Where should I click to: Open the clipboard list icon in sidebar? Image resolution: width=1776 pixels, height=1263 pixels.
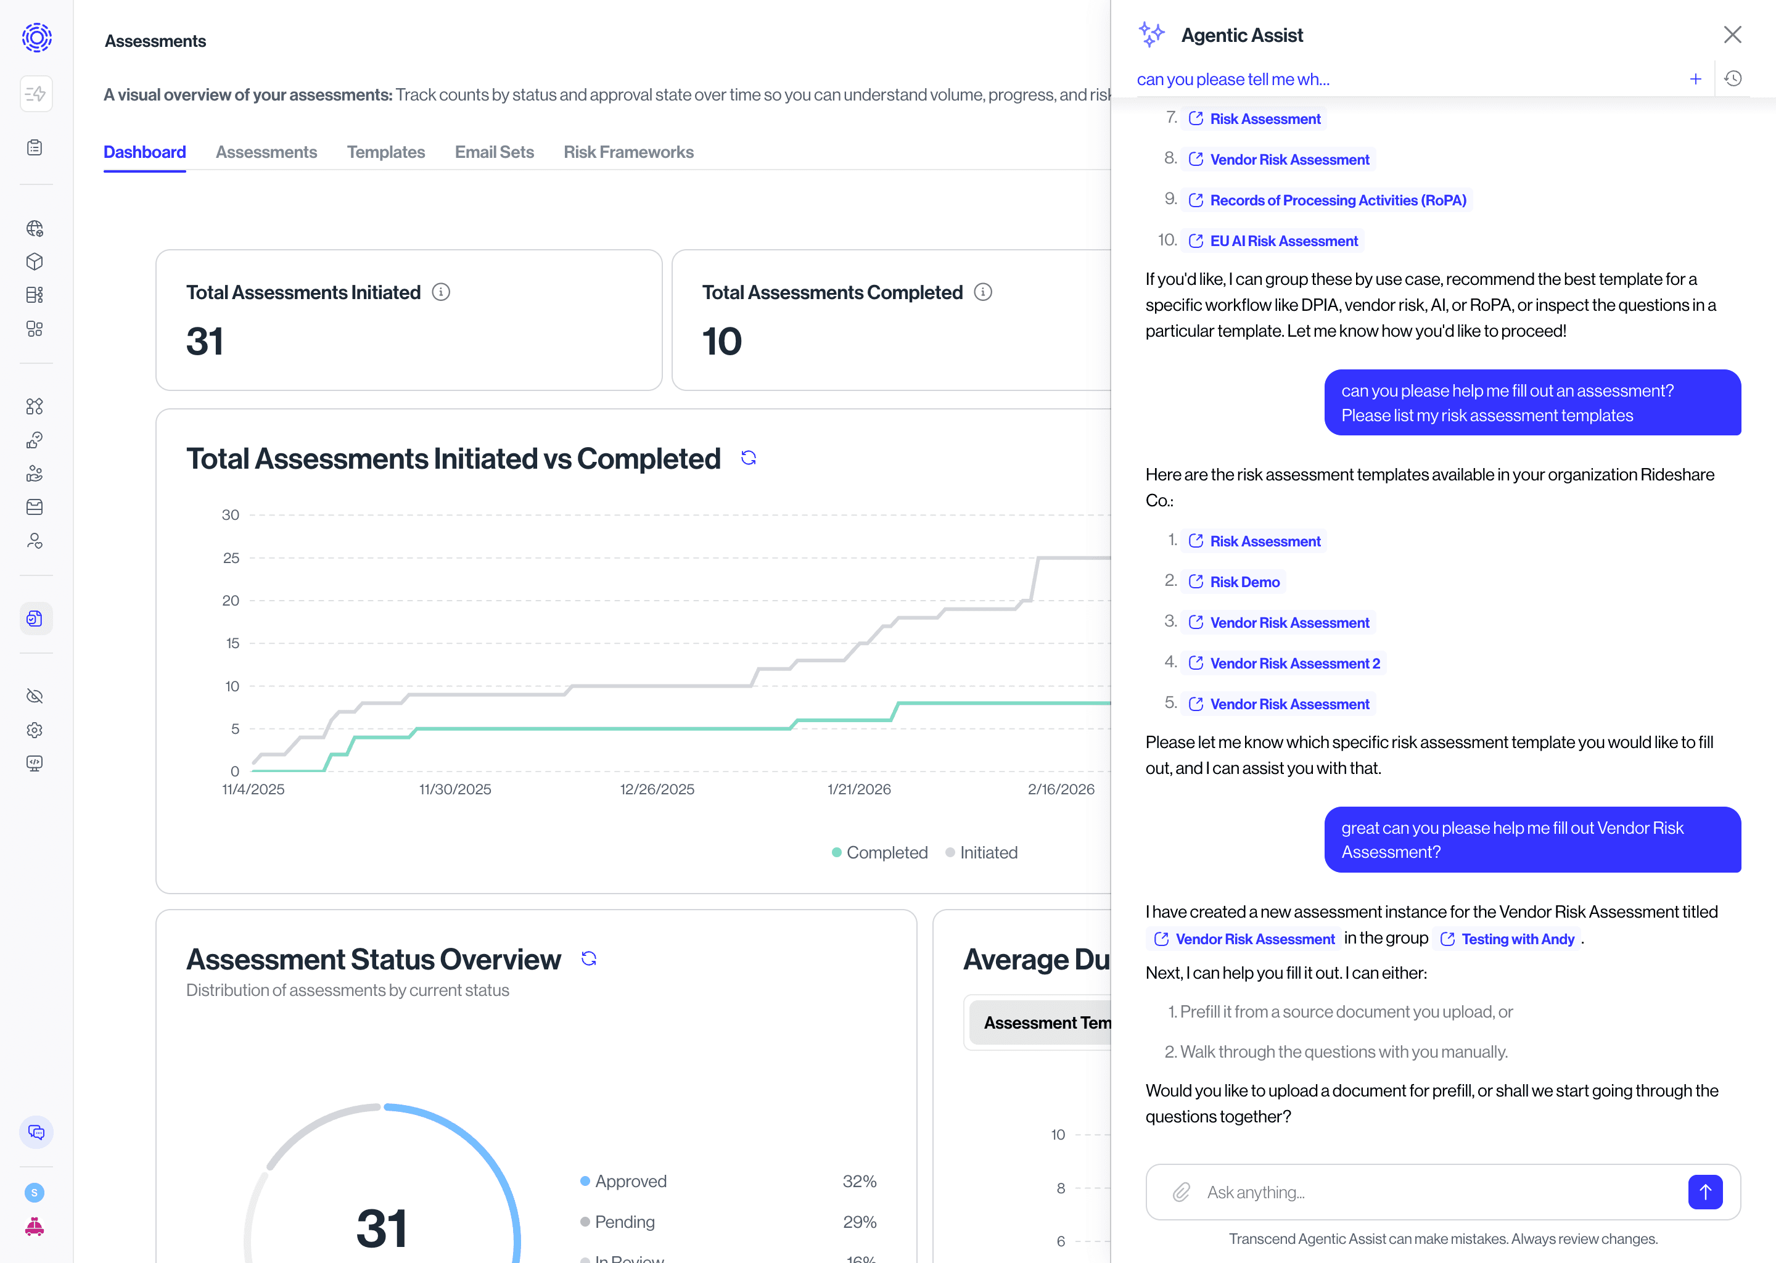coord(35,148)
